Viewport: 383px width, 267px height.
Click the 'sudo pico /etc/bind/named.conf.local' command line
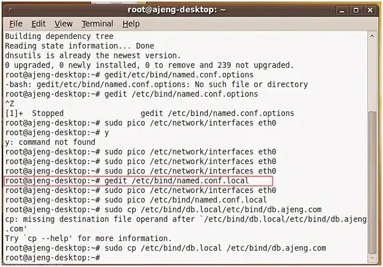coord(136,200)
